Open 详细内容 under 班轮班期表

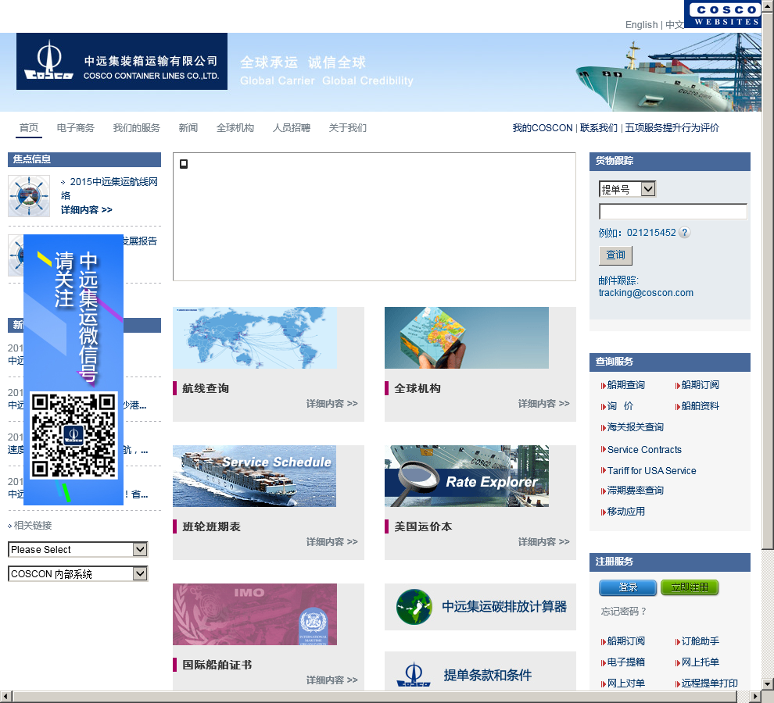click(331, 541)
